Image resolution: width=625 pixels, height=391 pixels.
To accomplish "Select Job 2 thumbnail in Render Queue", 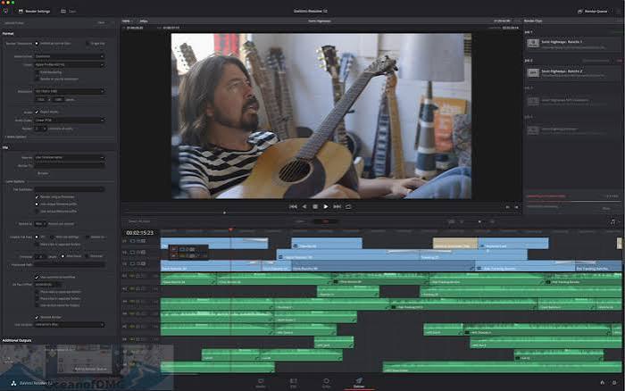I will click(x=533, y=72).
